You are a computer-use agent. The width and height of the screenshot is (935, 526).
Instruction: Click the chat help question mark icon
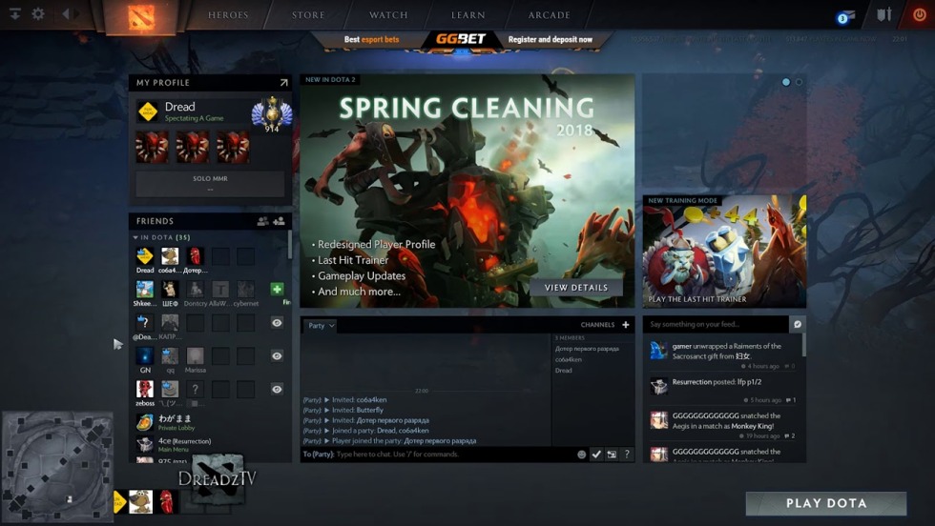[x=627, y=455]
